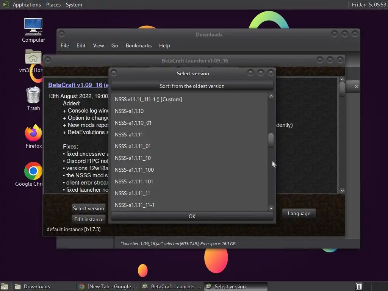Open the vm3's Home folder icon
The height and width of the screenshot is (291, 388).
click(x=33, y=57)
